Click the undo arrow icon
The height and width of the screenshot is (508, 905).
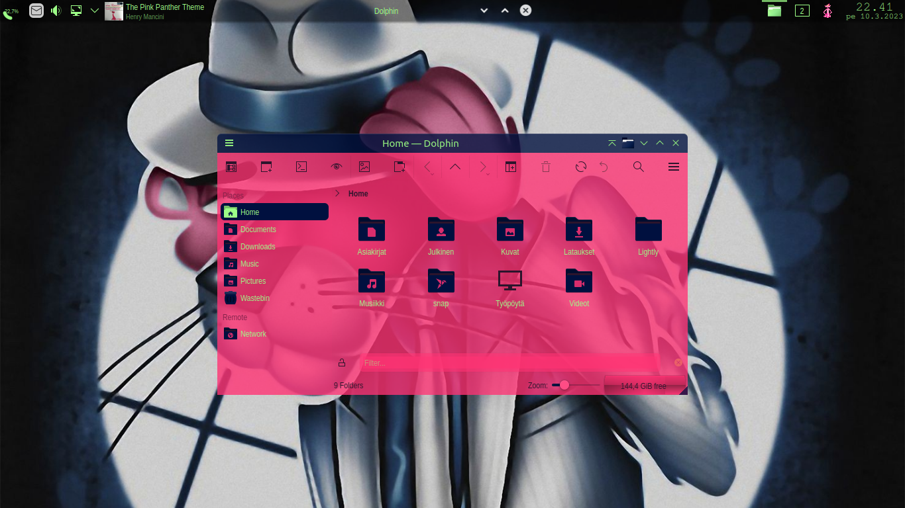point(604,167)
